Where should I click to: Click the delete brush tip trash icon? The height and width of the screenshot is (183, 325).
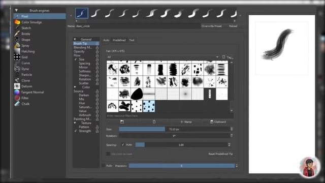coord(154,122)
